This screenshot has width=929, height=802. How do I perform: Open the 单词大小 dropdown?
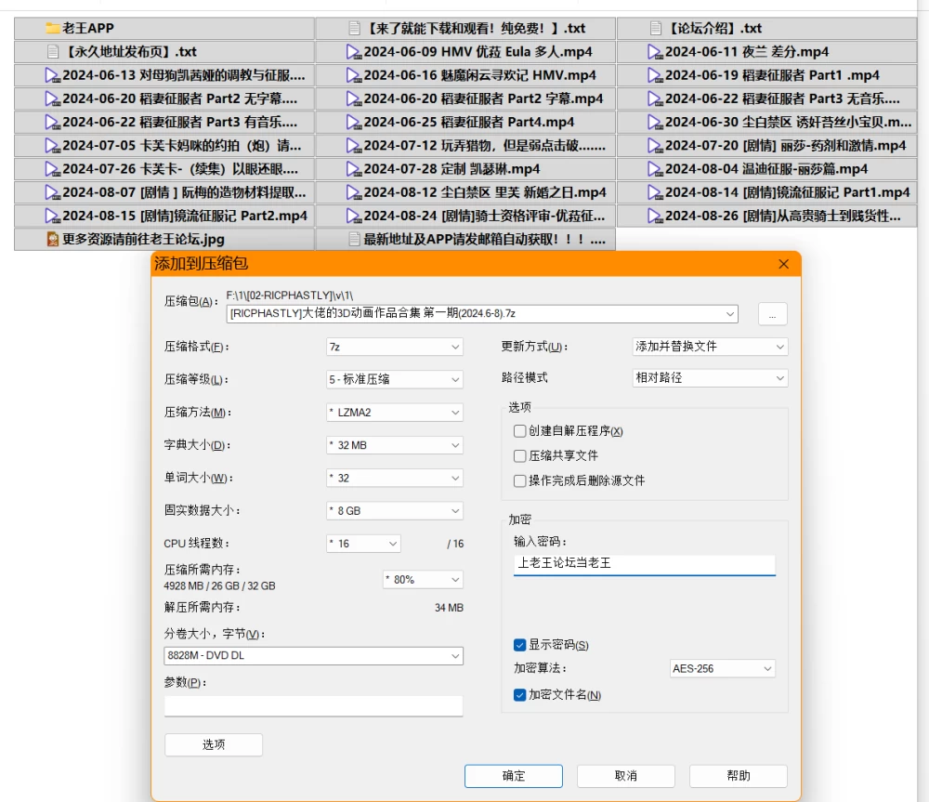(395, 478)
